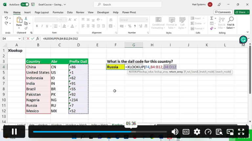The width and height of the screenshot is (252, 141).
Task: Open the Developer ribbon tab
Action: pos(103,12)
